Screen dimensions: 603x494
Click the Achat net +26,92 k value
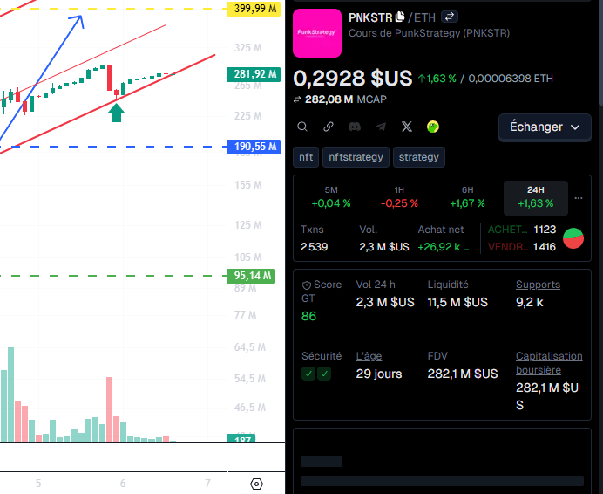[x=444, y=247]
